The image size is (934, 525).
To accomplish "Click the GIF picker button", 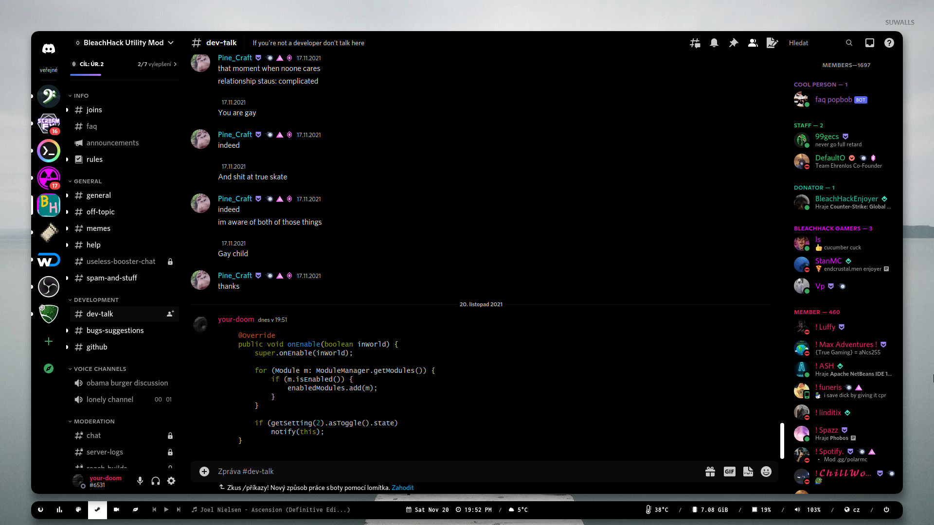I will 729,472.
